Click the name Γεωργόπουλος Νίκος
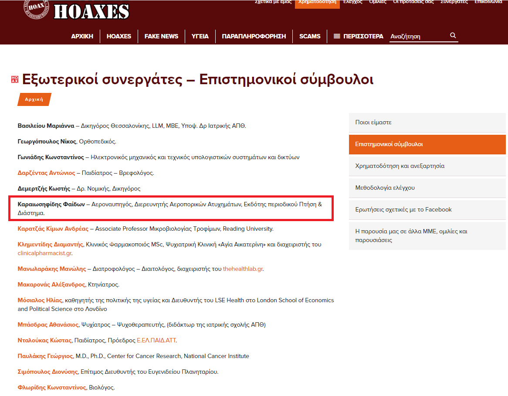This screenshot has height=396, width=508. pos(47,141)
